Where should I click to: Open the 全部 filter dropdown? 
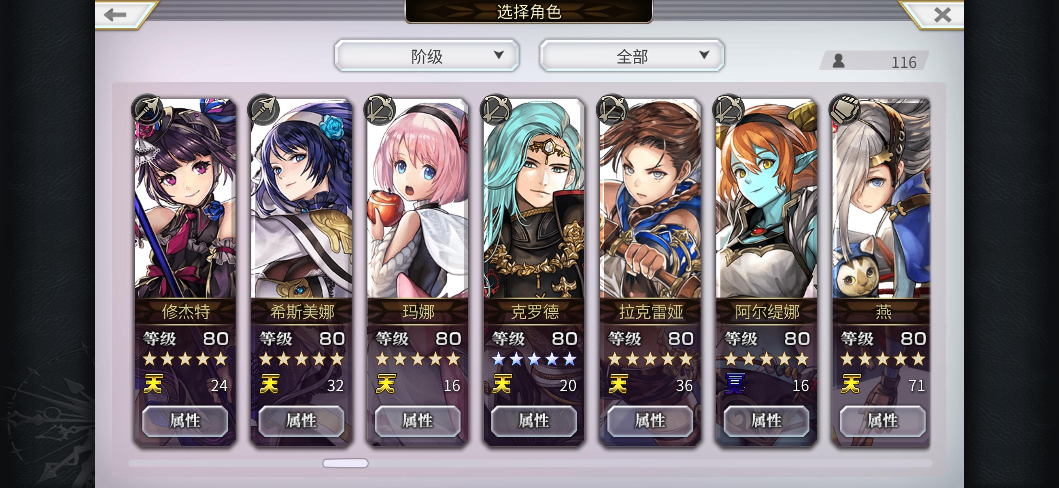tap(632, 55)
